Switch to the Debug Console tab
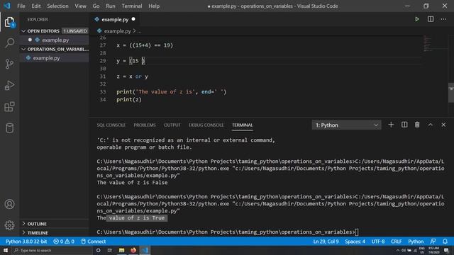The width and height of the screenshot is (454, 255). (x=206, y=125)
